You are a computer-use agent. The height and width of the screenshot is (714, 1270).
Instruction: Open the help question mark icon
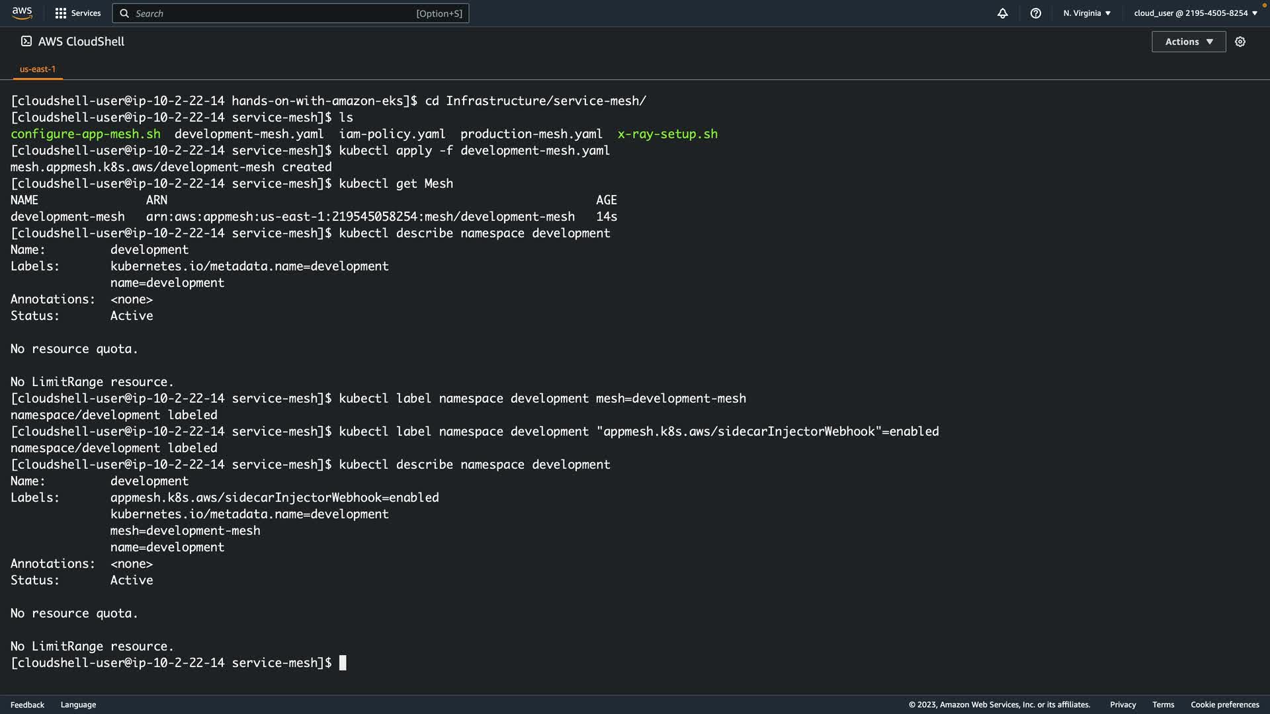point(1035,13)
